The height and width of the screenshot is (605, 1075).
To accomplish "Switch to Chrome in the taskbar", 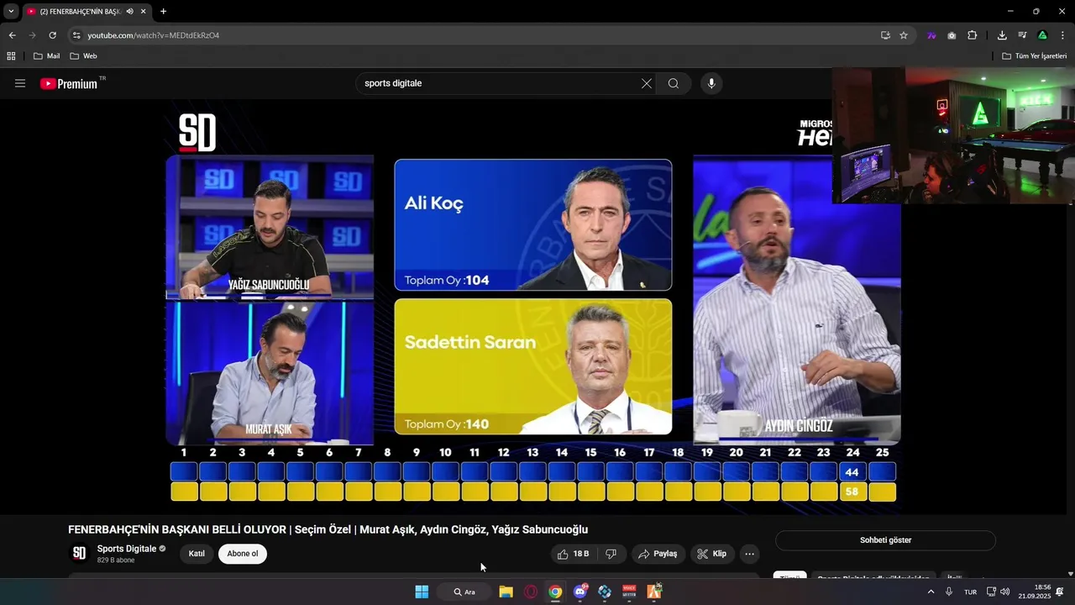I will [x=555, y=592].
